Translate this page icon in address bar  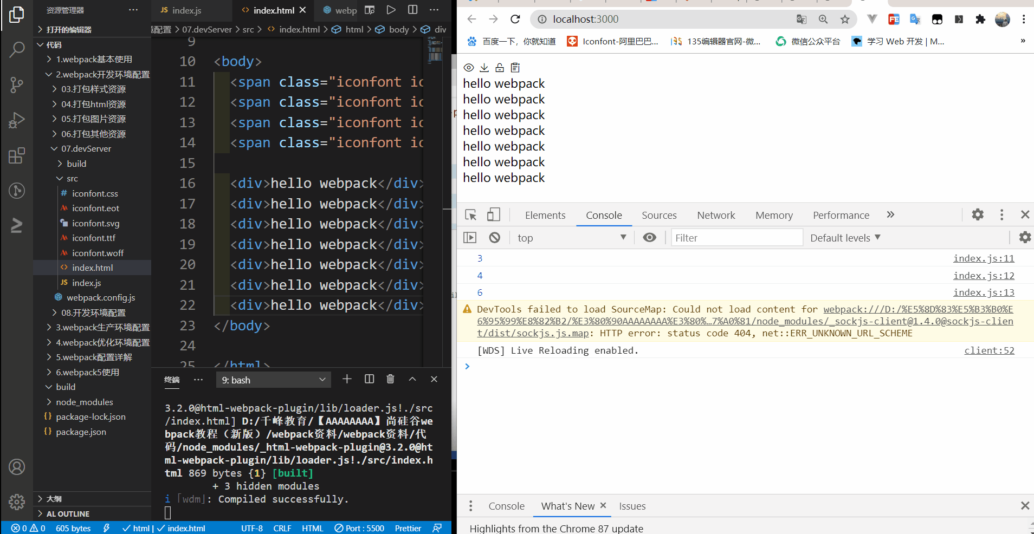pyautogui.click(x=802, y=19)
